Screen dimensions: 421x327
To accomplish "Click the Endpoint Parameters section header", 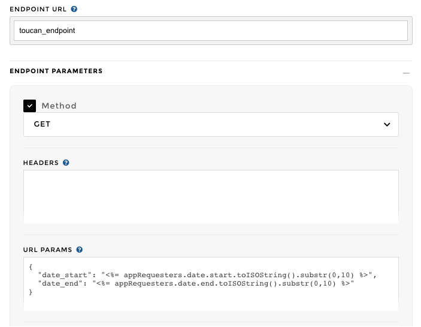I will click(x=56, y=71).
